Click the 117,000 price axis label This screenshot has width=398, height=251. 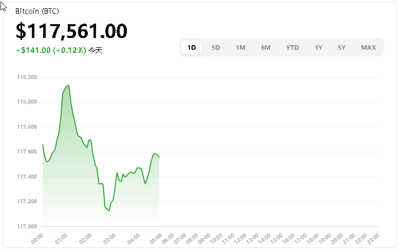pyautogui.click(x=27, y=226)
